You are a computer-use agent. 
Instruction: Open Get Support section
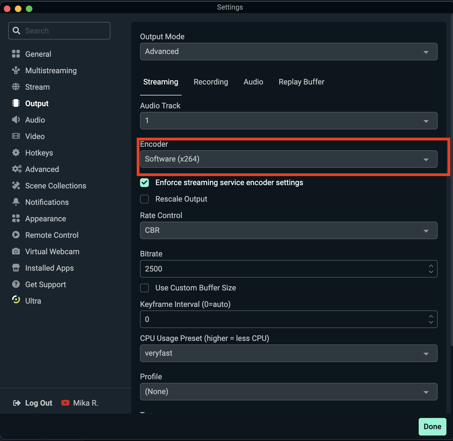46,284
